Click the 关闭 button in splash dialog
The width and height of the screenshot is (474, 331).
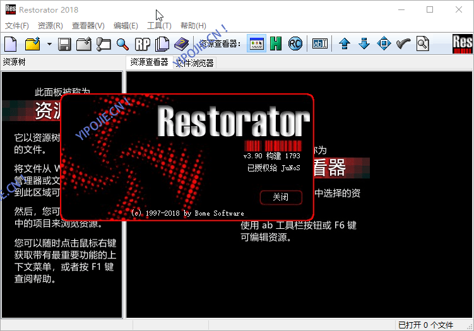coord(281,197)
